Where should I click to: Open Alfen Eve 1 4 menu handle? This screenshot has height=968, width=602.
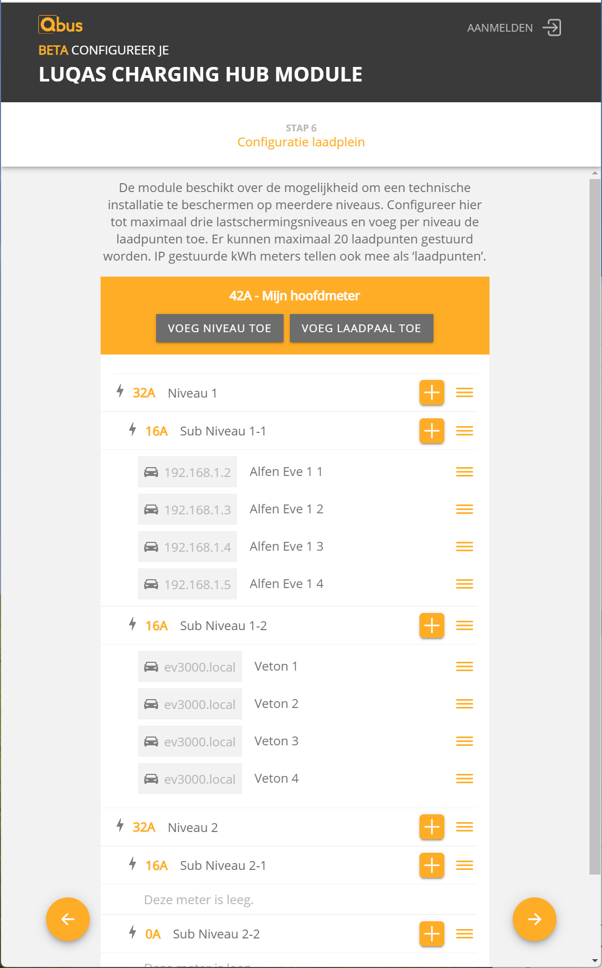tap(465, 584)
